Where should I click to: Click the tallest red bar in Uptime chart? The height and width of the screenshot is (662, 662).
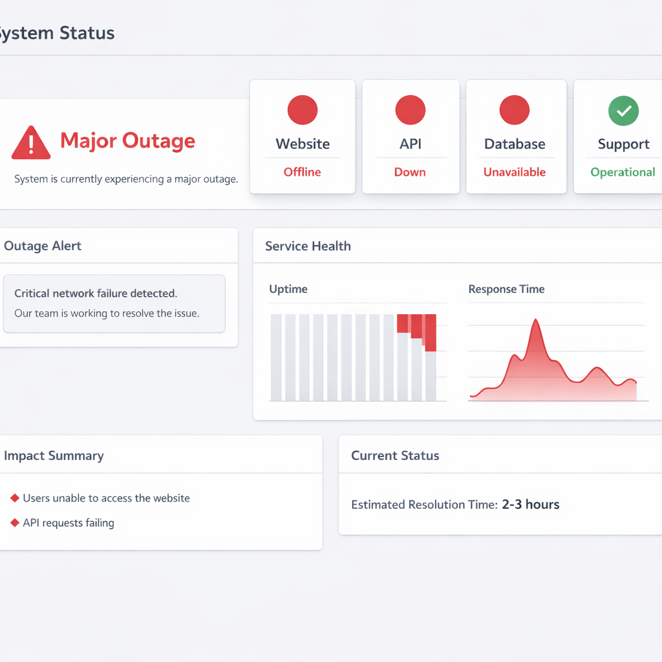tap(431, 333)
